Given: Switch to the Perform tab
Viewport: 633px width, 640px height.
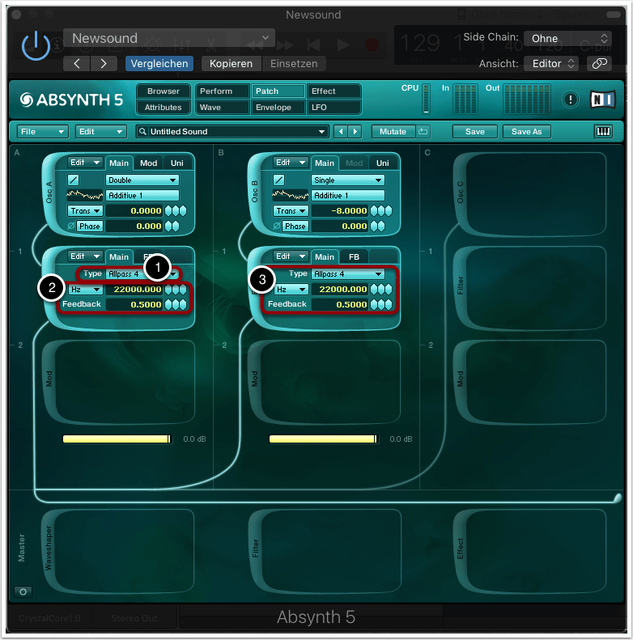Looking at the screenshot, I should click(222, 91).
